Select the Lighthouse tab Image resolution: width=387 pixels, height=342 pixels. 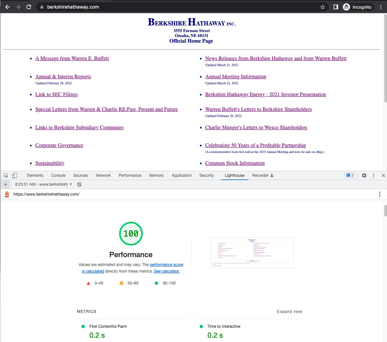235,175
